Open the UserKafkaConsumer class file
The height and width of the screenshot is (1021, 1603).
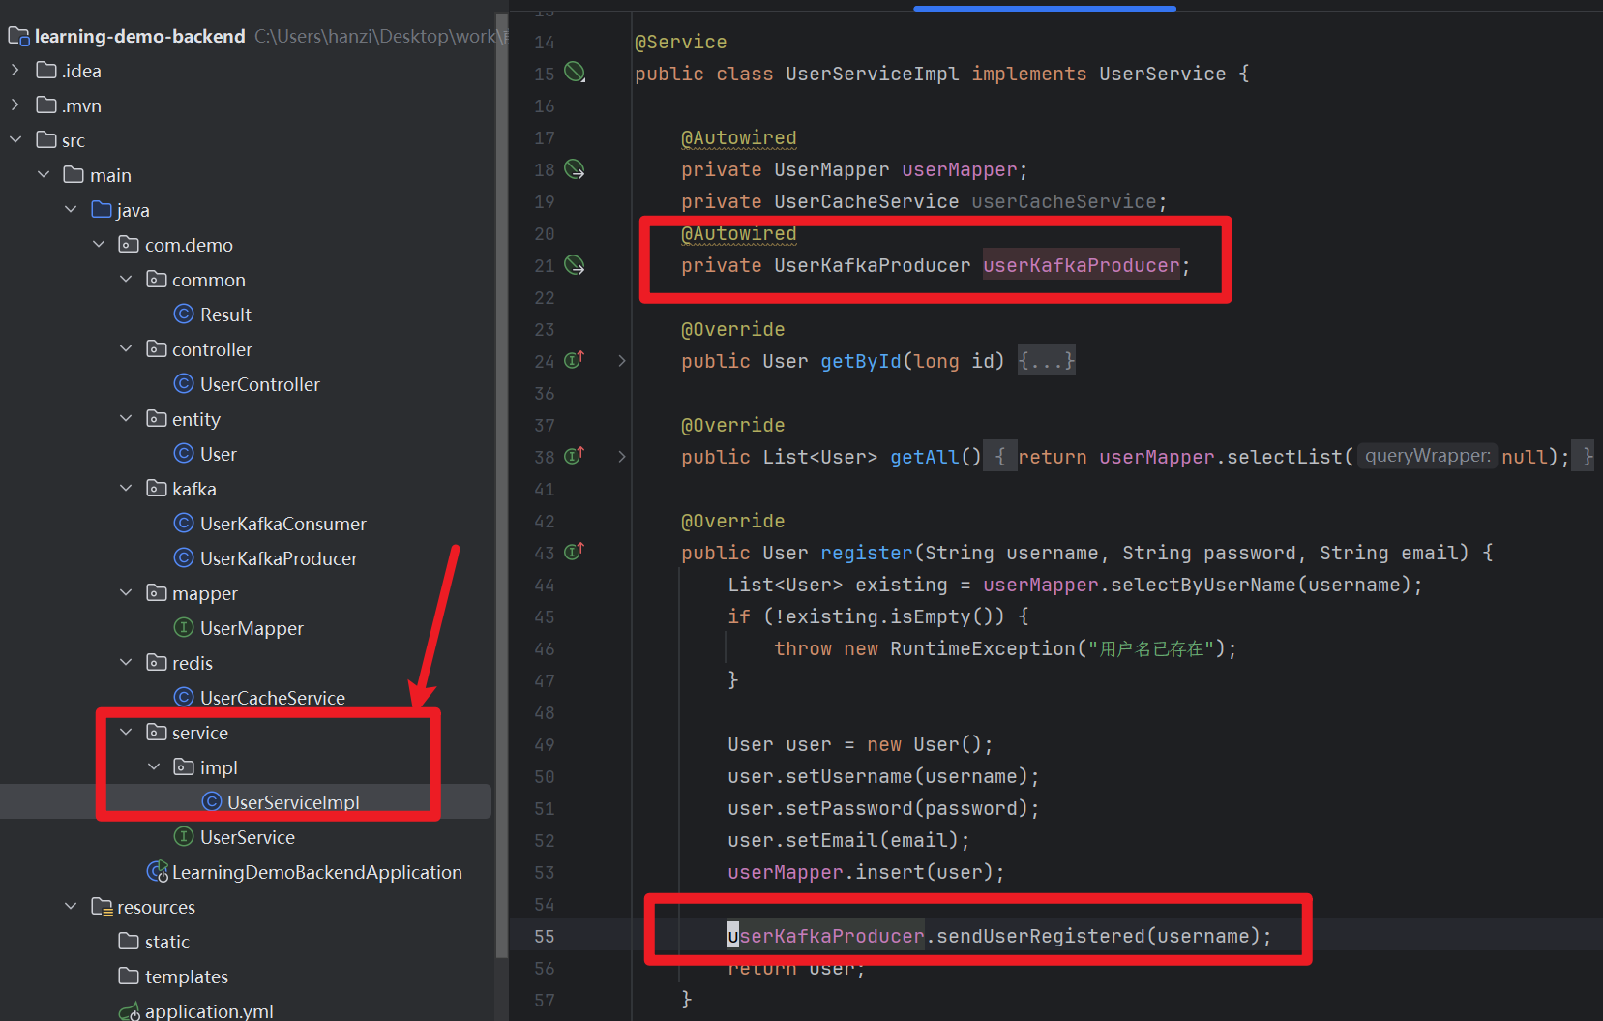(282, 524)
